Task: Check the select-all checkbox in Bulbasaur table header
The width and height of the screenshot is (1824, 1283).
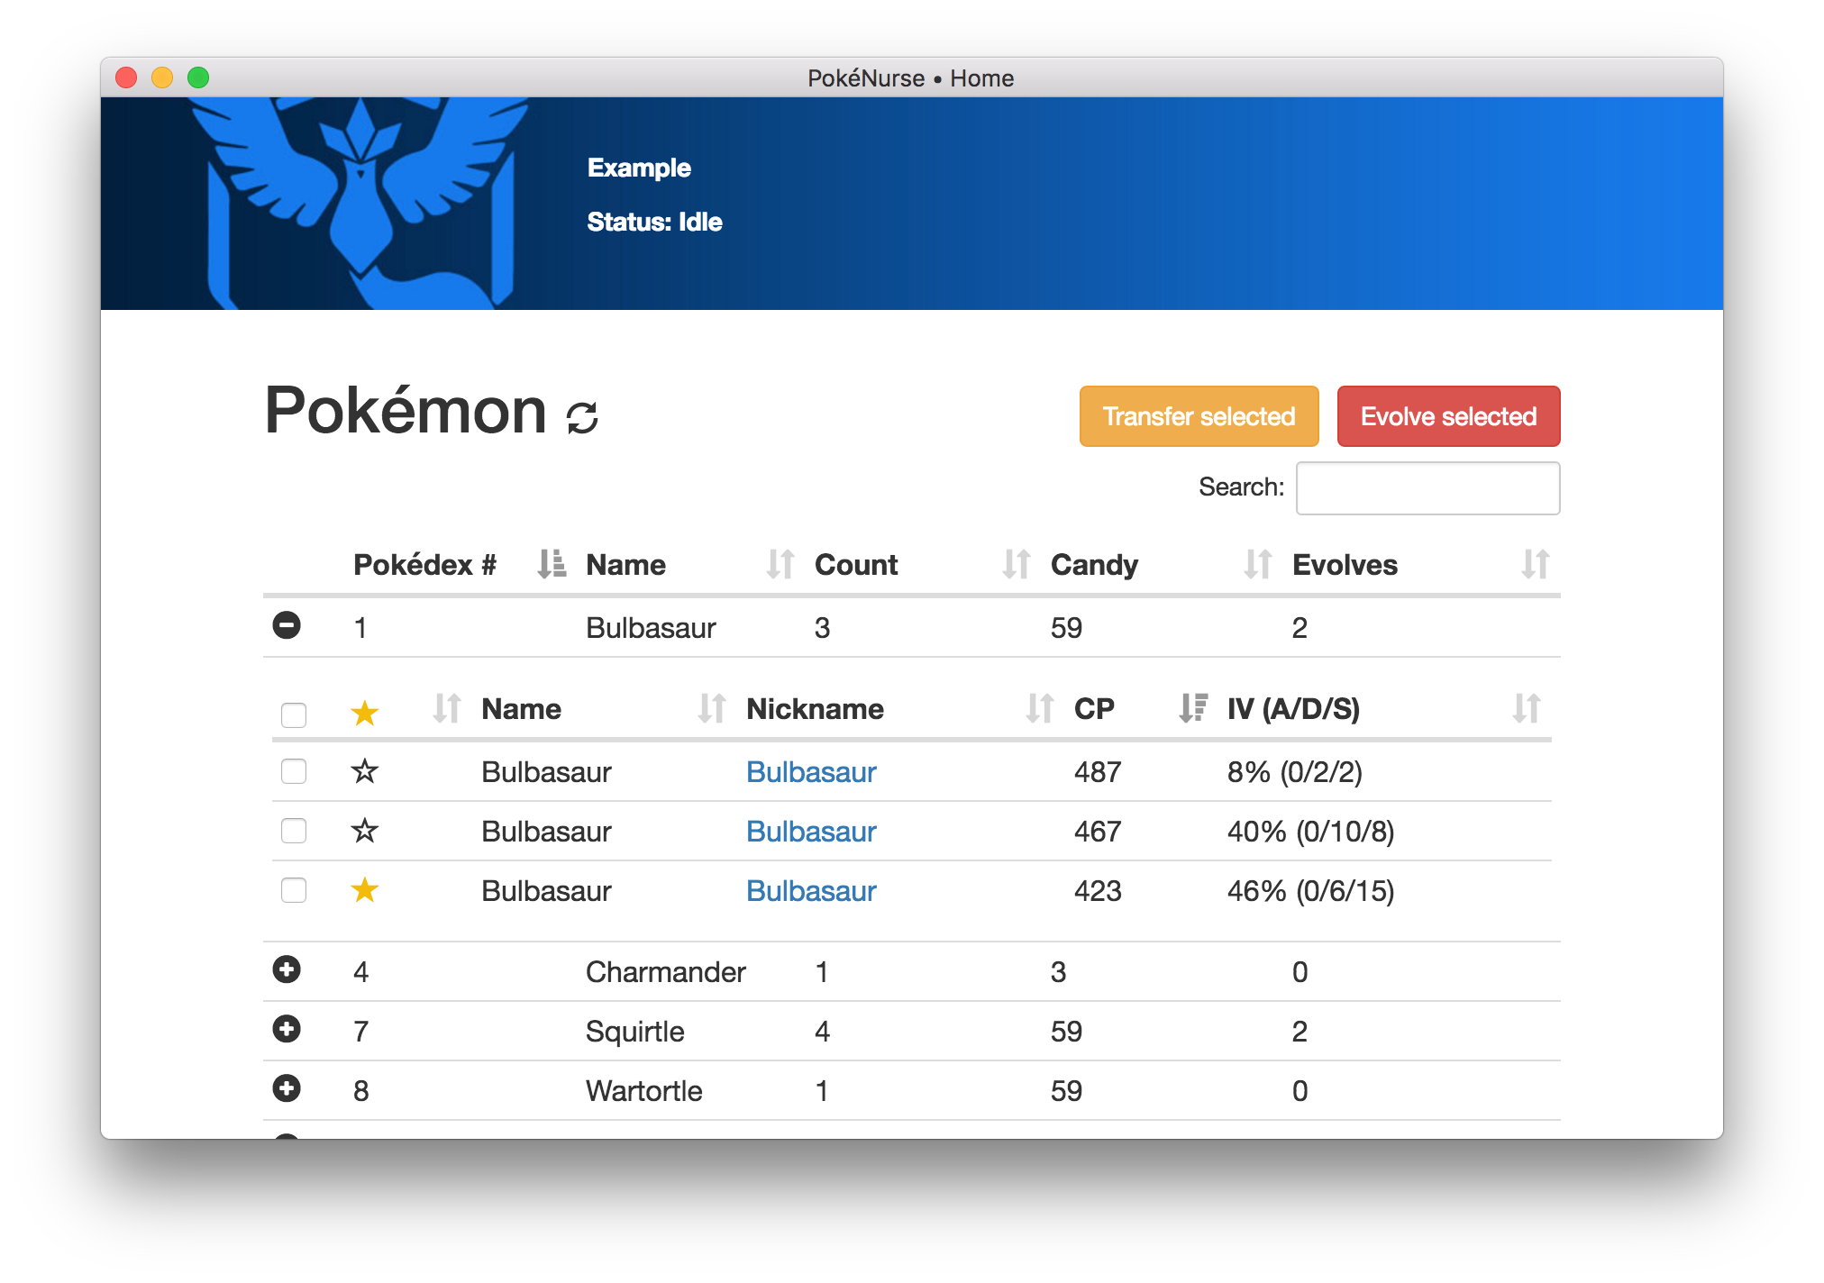Action: (294, 714)
